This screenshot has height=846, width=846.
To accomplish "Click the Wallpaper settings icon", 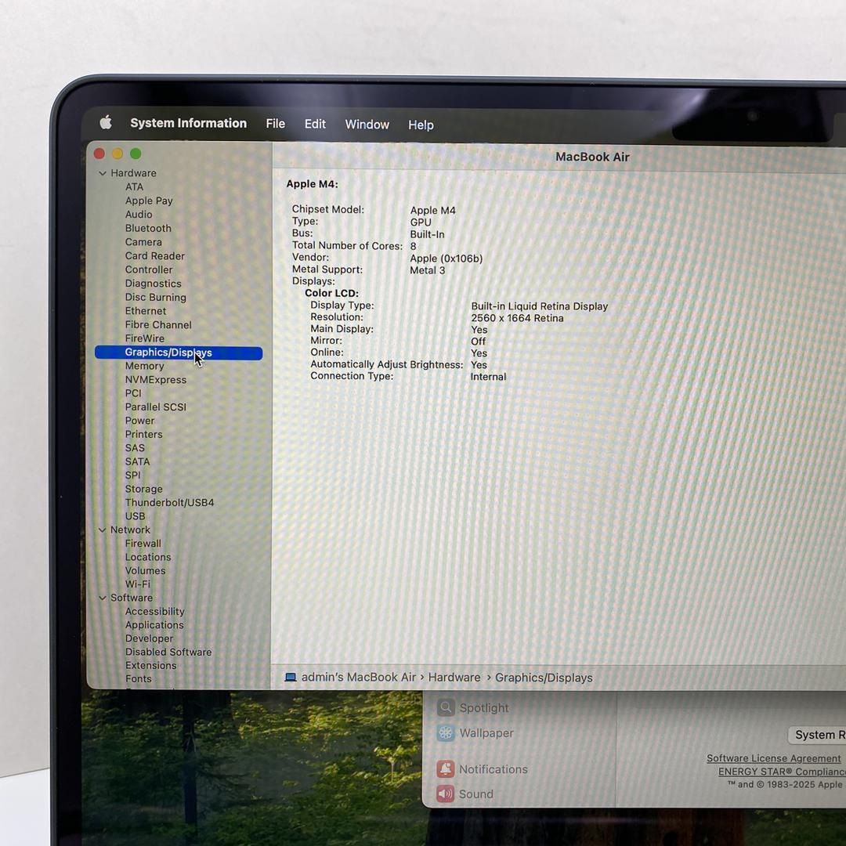I will tap(446, 733).
